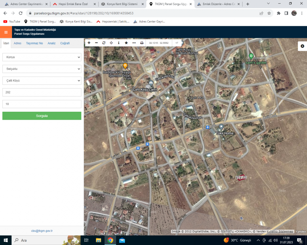Click the 202/10 parcel label on map

(x=241, y=177)
